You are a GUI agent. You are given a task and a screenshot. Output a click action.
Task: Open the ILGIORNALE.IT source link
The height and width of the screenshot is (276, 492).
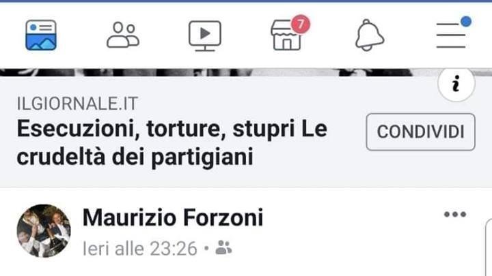pyautogui.click(x=77, y=104)
